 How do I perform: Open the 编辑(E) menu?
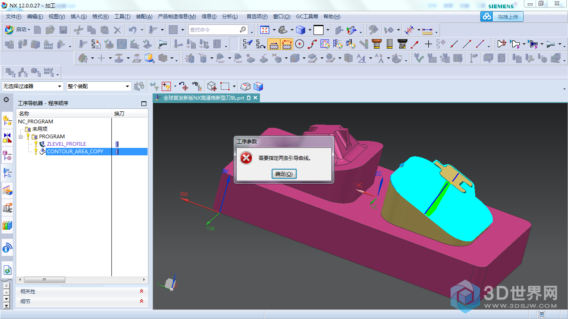(x=35, y=17)
